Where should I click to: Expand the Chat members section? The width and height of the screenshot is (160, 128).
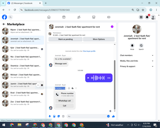pyautogui.click(x=137, y=55)
